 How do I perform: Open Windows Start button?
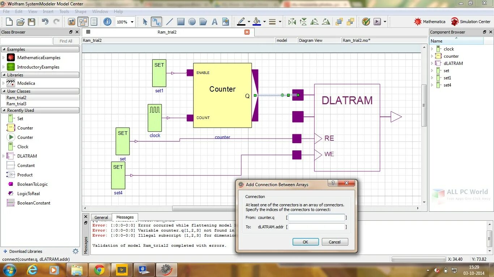[9, 269]
